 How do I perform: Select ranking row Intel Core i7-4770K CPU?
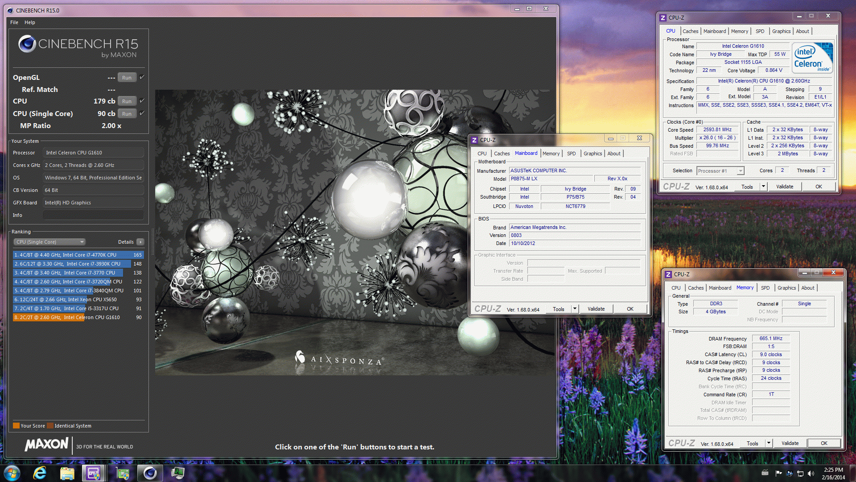[78, 255]
